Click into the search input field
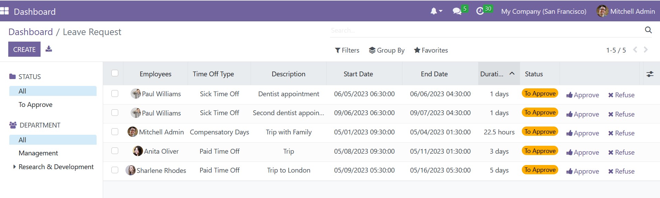Image resolution: width=660 pixels, height=198 pixels. click(x=481, y=31)
